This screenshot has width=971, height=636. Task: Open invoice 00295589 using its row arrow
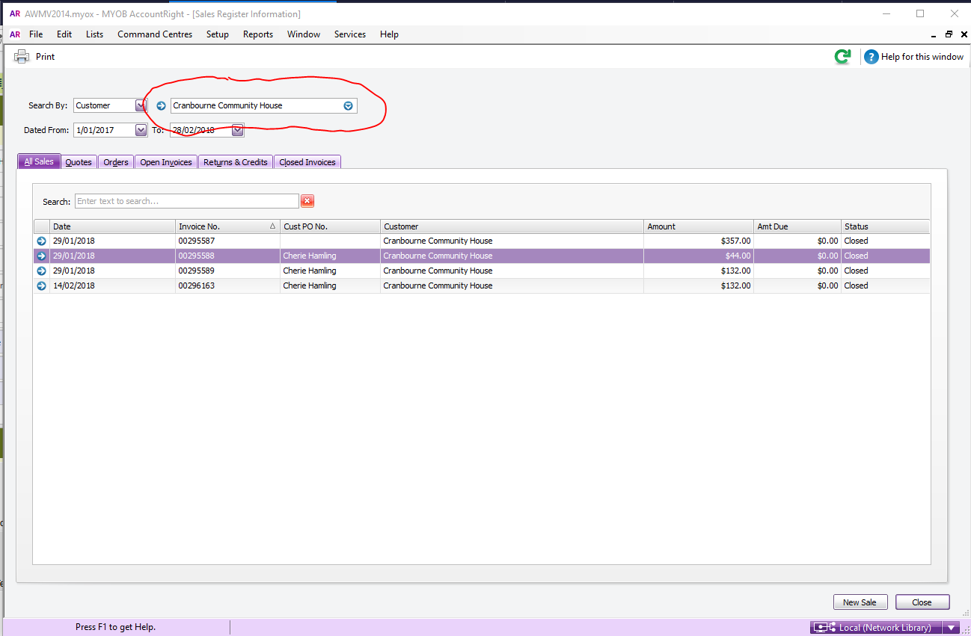pos(42,271)
